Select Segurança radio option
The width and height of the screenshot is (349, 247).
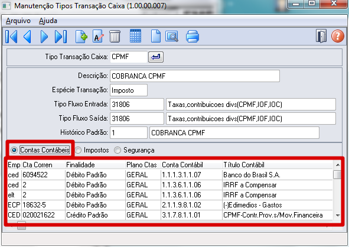tap(134, 150)
